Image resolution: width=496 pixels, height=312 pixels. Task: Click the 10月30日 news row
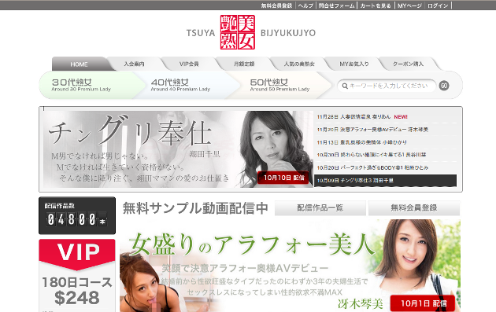[x=385, y=155]
